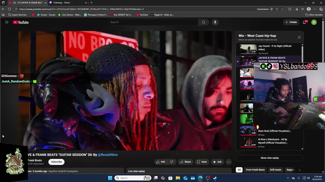Image resolution: width=325 pixels, height=182 pixels.
Task: Save the video to a playlist
Action: (202, 162)
